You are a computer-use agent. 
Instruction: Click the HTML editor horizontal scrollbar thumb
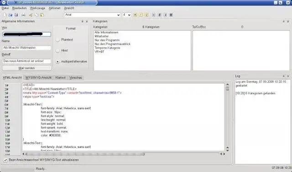click(85, 154)
